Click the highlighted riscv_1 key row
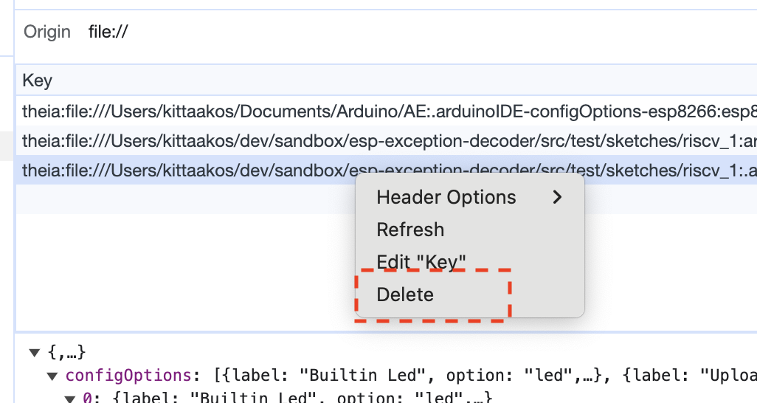Image resolution: width=757 pixels, height=403 pixels. click(x=184, y=170)
